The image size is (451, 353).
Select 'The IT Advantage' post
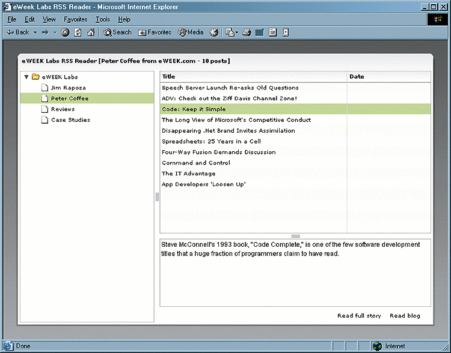pyautogui.click(x=295, y=173)
